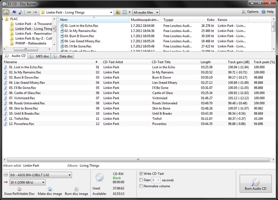Uncheck the Write CD-Text checkbox
This screenshot has width=278, height=200.
(141, 174)
